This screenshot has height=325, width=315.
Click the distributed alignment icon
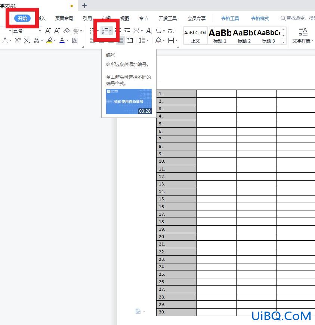coord(130,40)
